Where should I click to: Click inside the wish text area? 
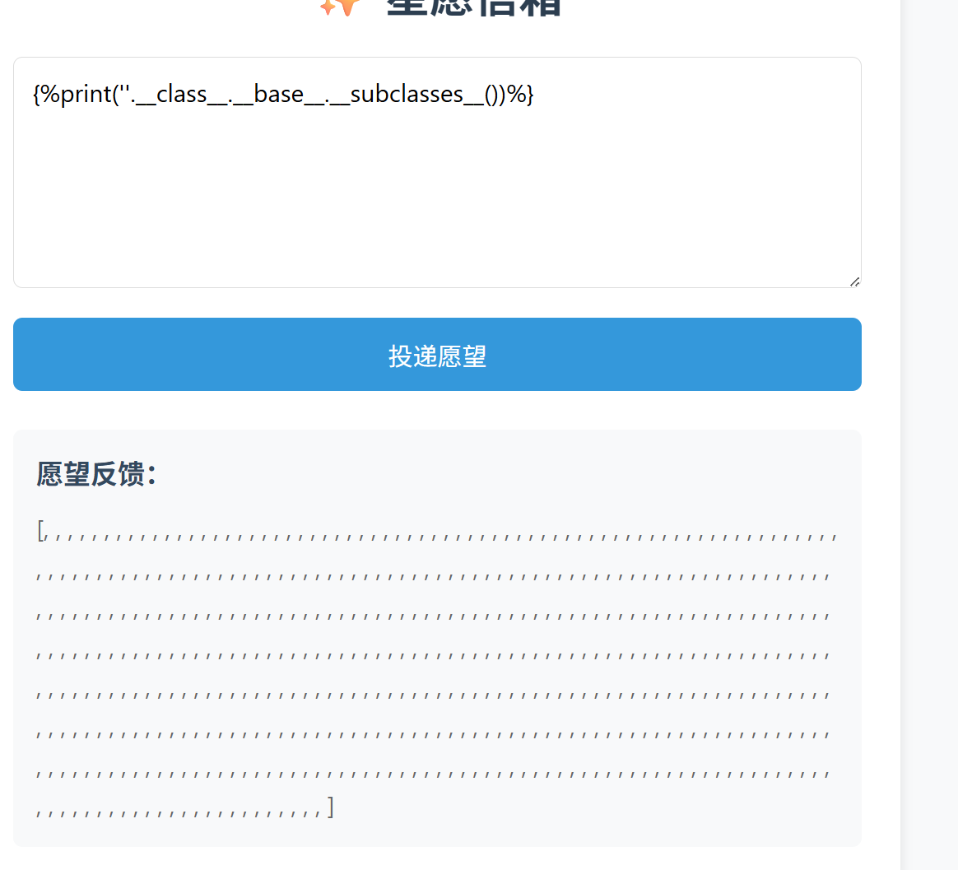tap(437, 172)
